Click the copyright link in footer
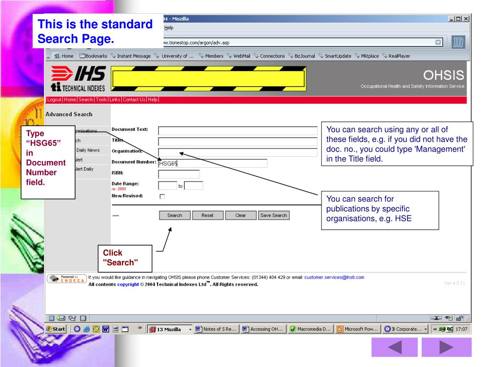 tap(128, 284)
